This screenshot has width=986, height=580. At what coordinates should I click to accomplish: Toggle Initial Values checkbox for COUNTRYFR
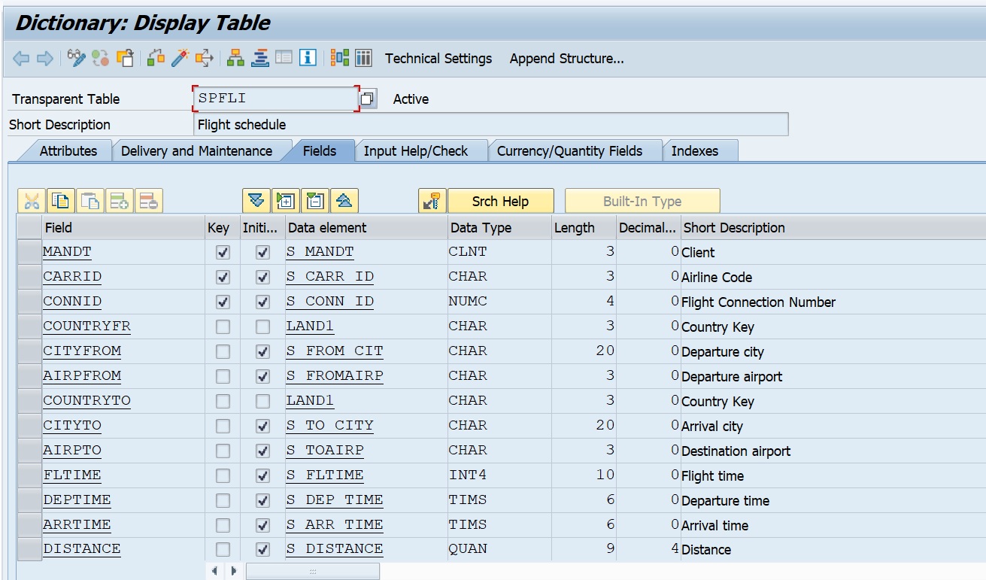pos(262,326)
